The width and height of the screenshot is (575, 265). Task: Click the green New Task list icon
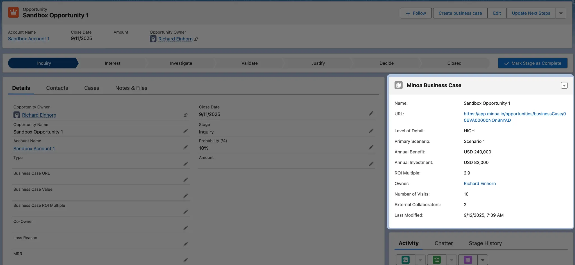coord(437,260)
